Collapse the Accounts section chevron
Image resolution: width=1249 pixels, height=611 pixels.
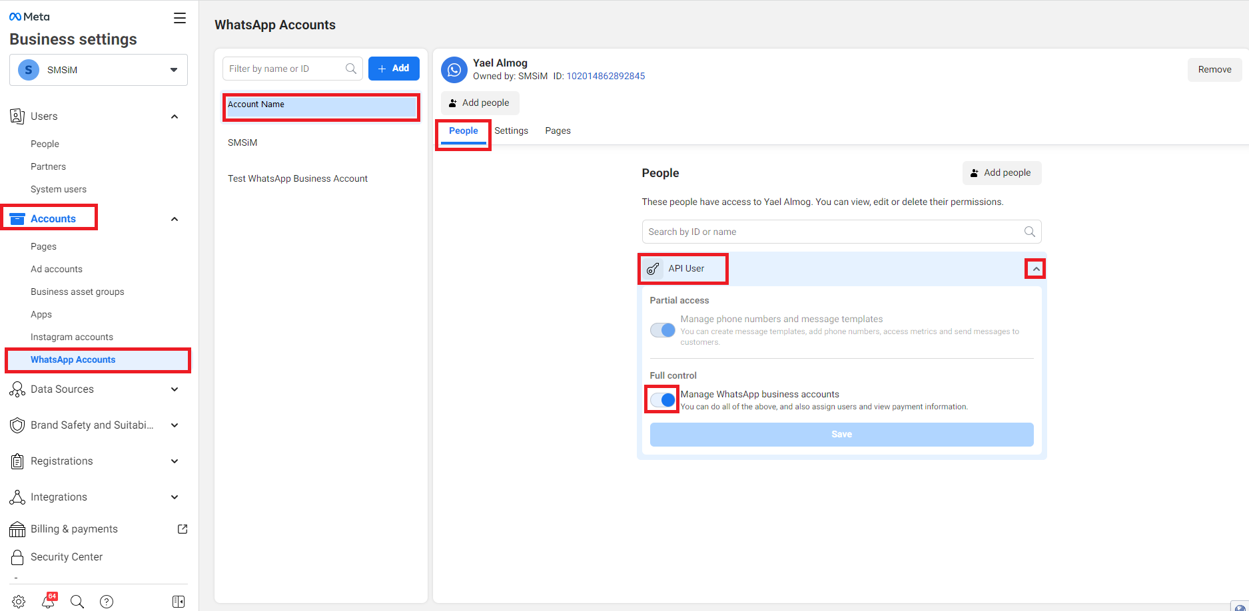click(175, 219)
